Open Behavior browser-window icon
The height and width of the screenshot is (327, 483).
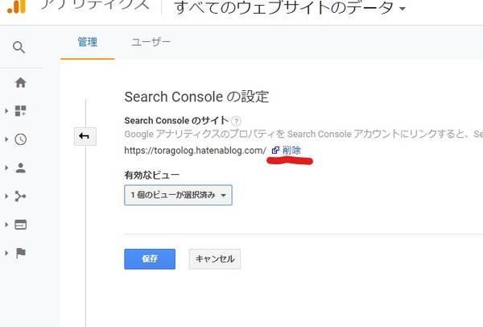tap(21, 225)
